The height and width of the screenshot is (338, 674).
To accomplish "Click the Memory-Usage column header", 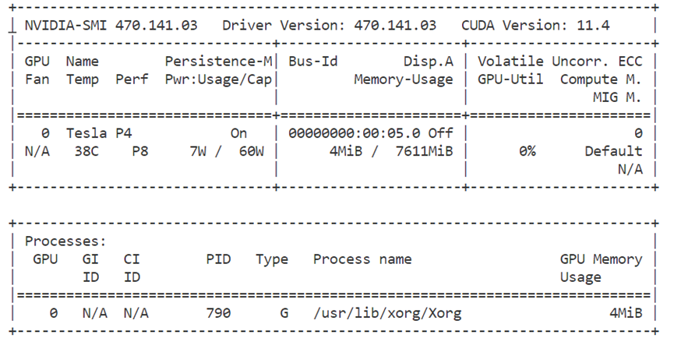I will tap(404, 79).
